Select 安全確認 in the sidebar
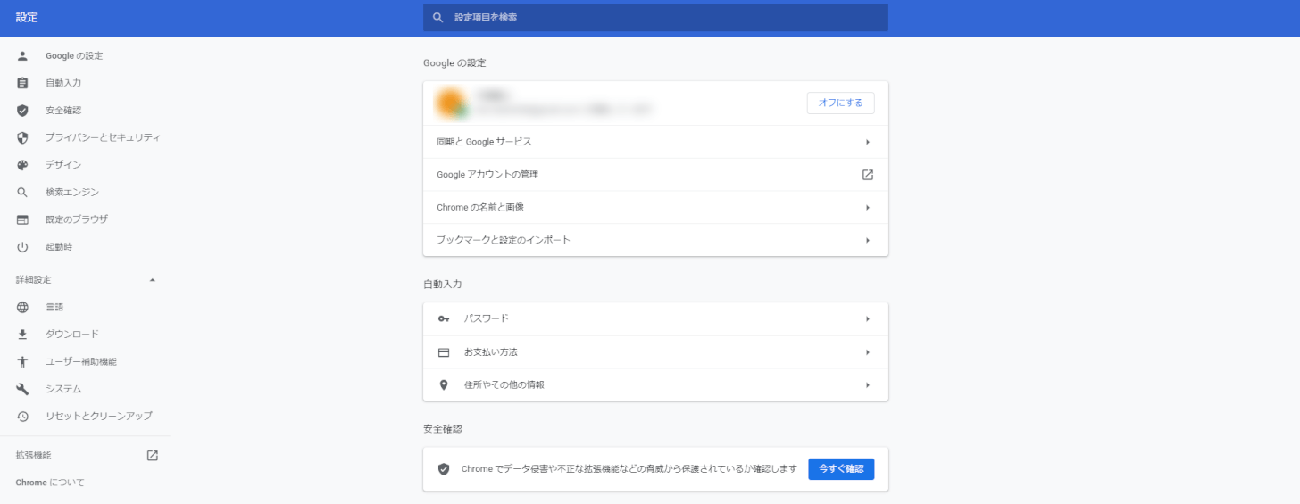 point(63,111)
